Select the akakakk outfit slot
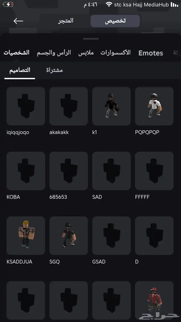The height and width of the screenshot is (322, 181). (x=69, y=106)
